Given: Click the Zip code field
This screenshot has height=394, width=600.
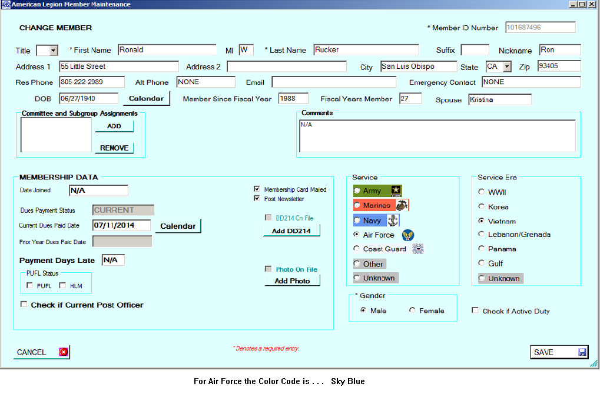Looking at the screenshot, I should tap(559, 66).
